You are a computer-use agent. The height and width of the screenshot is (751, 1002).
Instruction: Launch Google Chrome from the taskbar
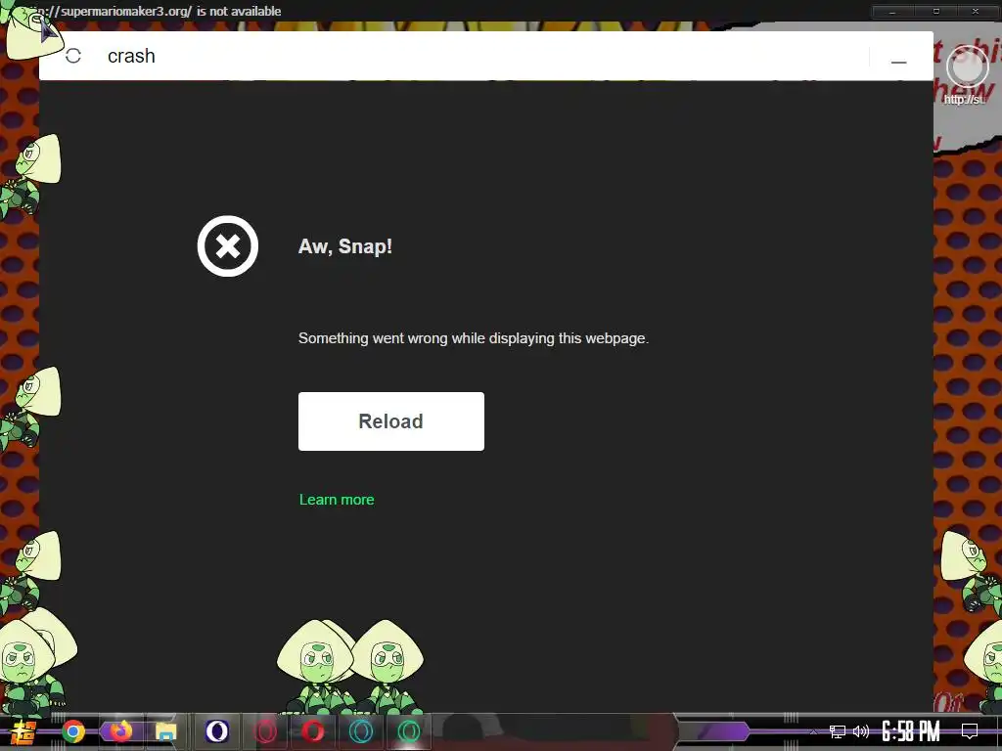click(73, 731)
